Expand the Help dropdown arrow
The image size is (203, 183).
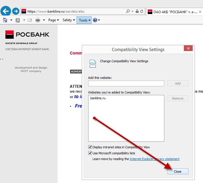pyautogui.click(x=99, y=20)
